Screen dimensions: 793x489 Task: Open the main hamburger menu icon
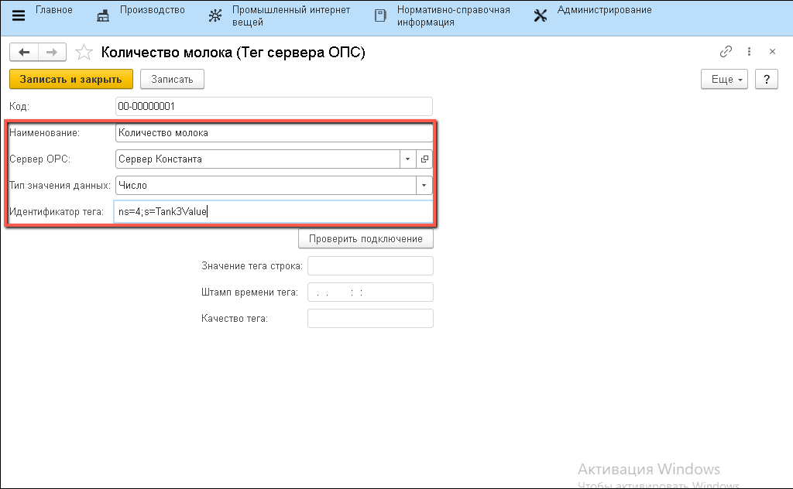tap(19, 15)
